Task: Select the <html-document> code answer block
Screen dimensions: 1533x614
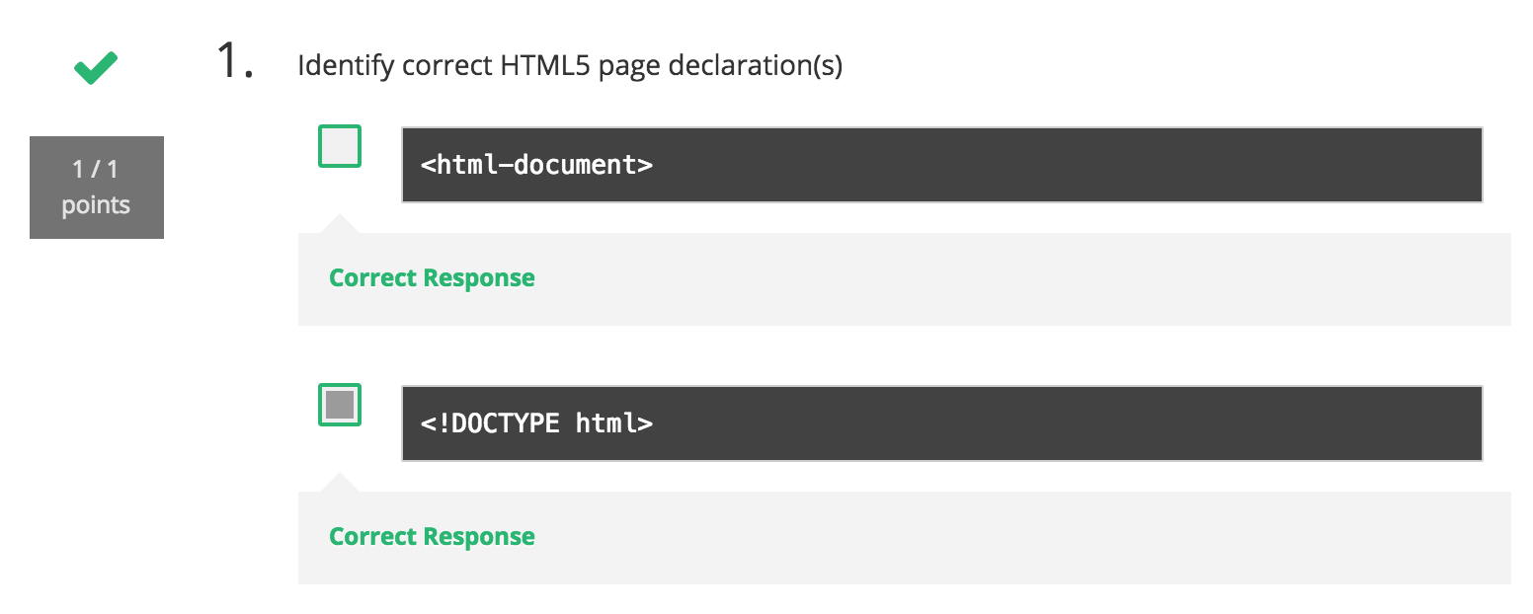Action: 942,165
